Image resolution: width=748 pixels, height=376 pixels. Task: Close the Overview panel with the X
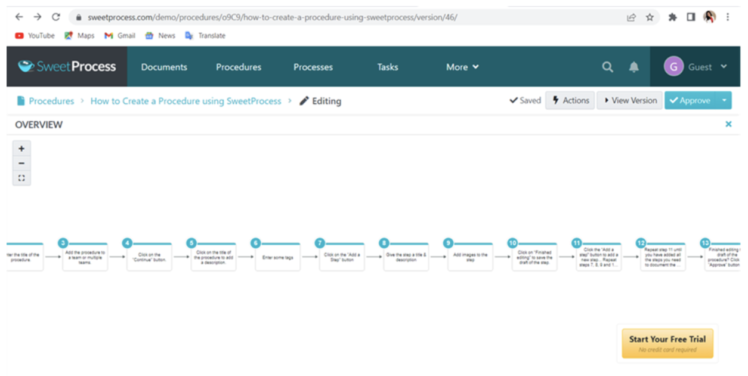[728, 124]
